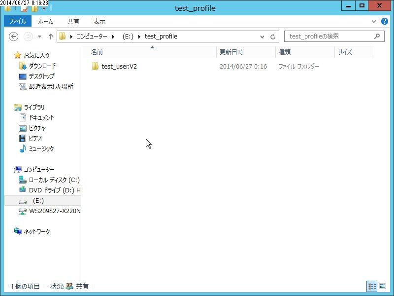Open the ミュージック library
Image resolution: width=394 pixels, height=296 pixels.
(x=41, y=149)
